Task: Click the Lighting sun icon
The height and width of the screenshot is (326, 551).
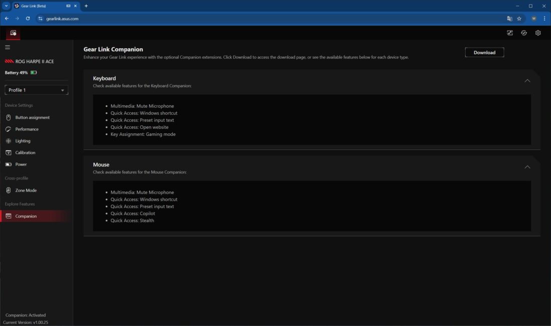Action: coord(9,141)
